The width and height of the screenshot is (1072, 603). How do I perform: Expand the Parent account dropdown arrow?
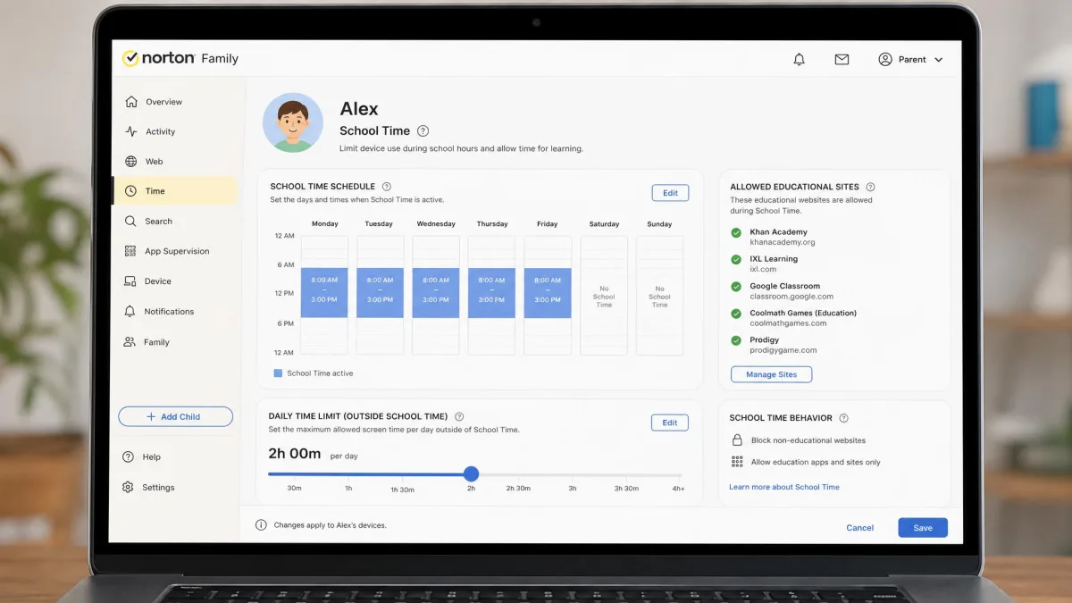pos(938,60)
